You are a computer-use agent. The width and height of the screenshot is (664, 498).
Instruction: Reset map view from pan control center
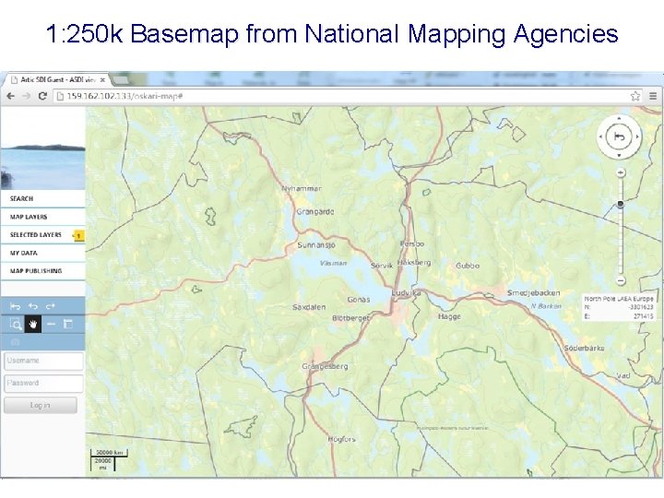pos(619,136)
